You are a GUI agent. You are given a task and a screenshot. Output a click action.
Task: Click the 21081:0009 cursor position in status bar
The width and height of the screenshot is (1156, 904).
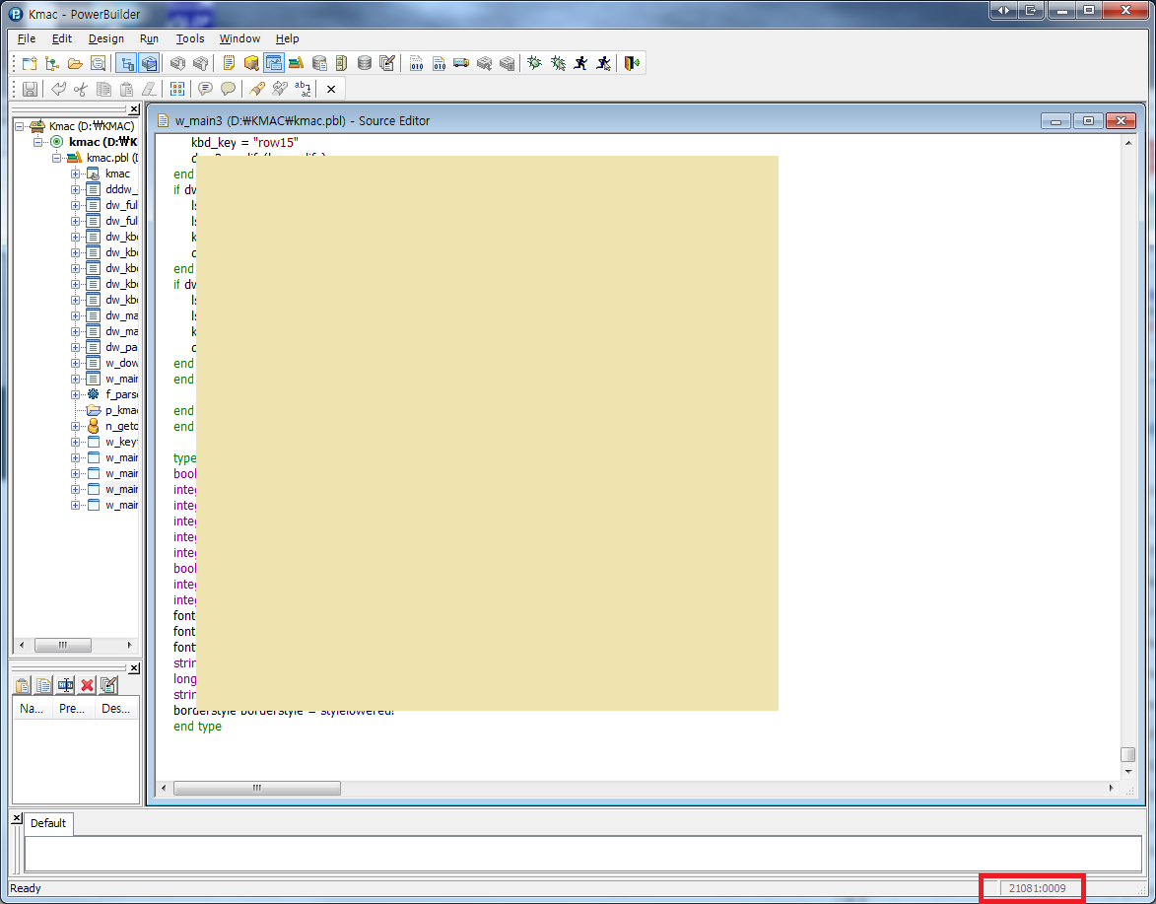[x=1038, y=888]
